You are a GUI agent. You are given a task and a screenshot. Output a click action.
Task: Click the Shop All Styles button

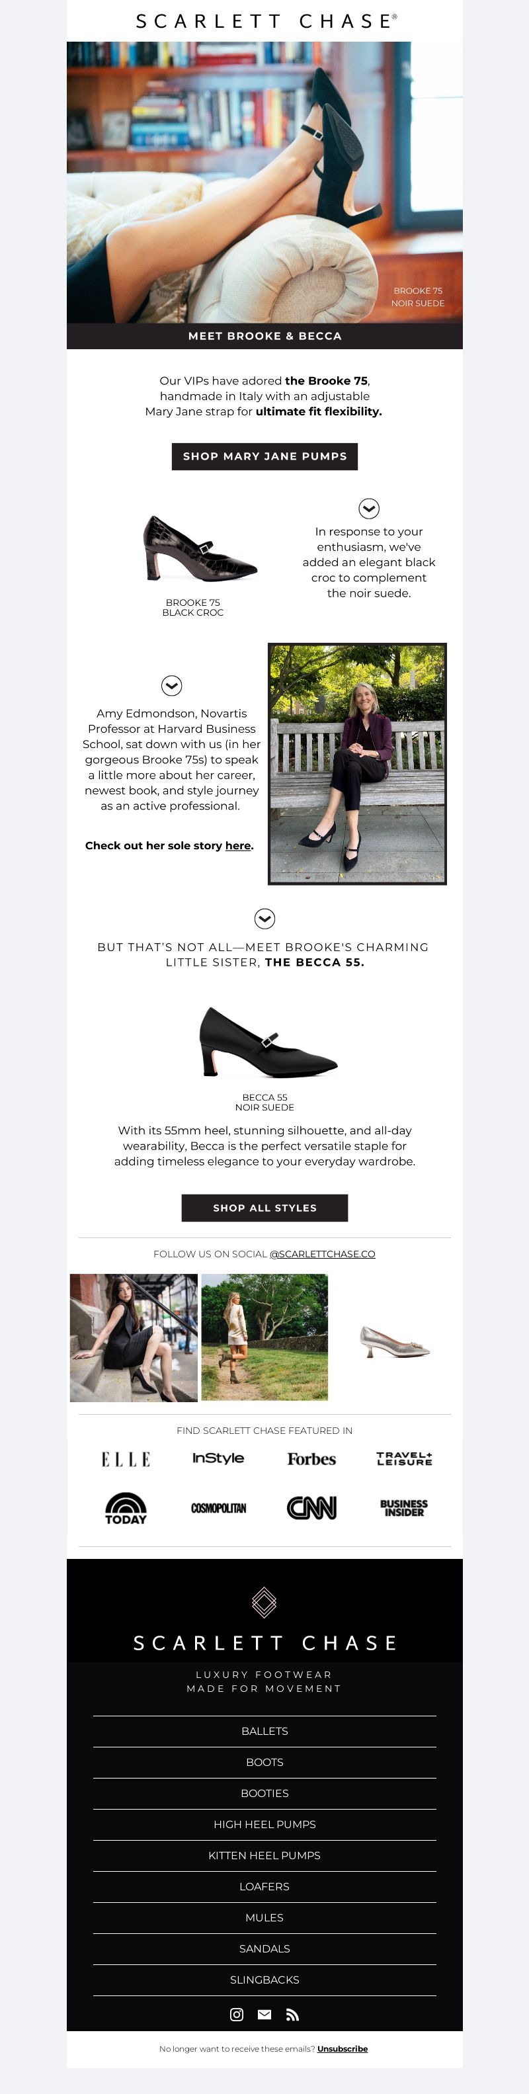click(x=265, y=1208)
